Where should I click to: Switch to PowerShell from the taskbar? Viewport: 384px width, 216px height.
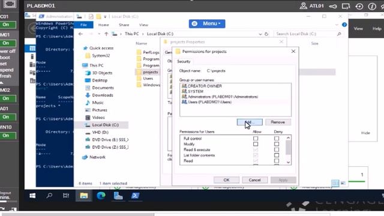(x=135, y=196)
